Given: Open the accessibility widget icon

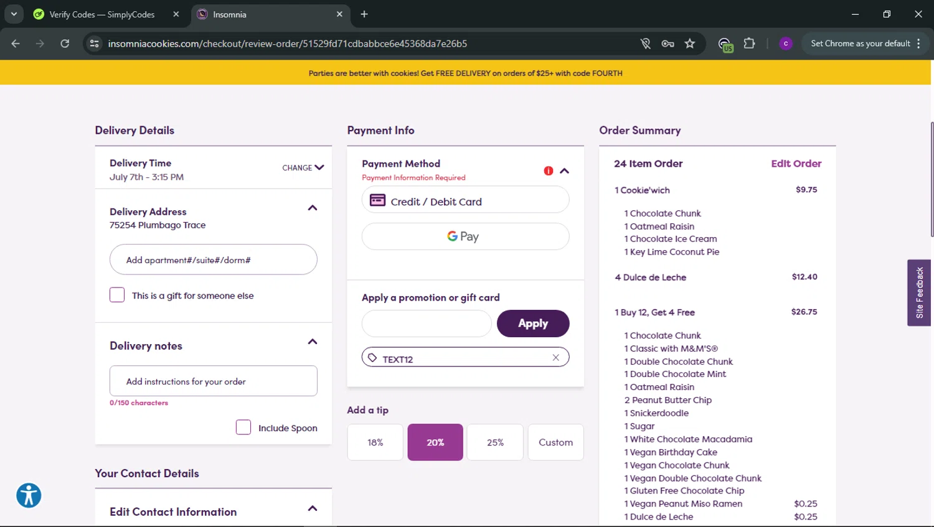Looking at the screenshot, I should click(x=29, y=495).
